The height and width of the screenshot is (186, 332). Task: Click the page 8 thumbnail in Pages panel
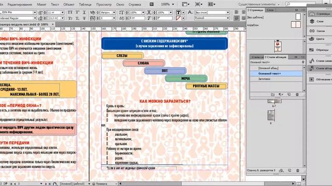coord(271,115)
